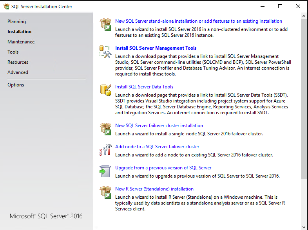The height and width of the screenshot is (230, 308).
Task: Click the description mentioning SSDT Visual Studio integration
Action: point(201,104)
